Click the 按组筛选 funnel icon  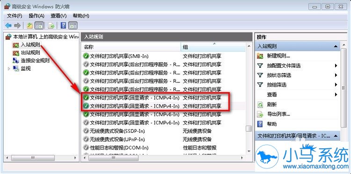click(x=260, y=85)
